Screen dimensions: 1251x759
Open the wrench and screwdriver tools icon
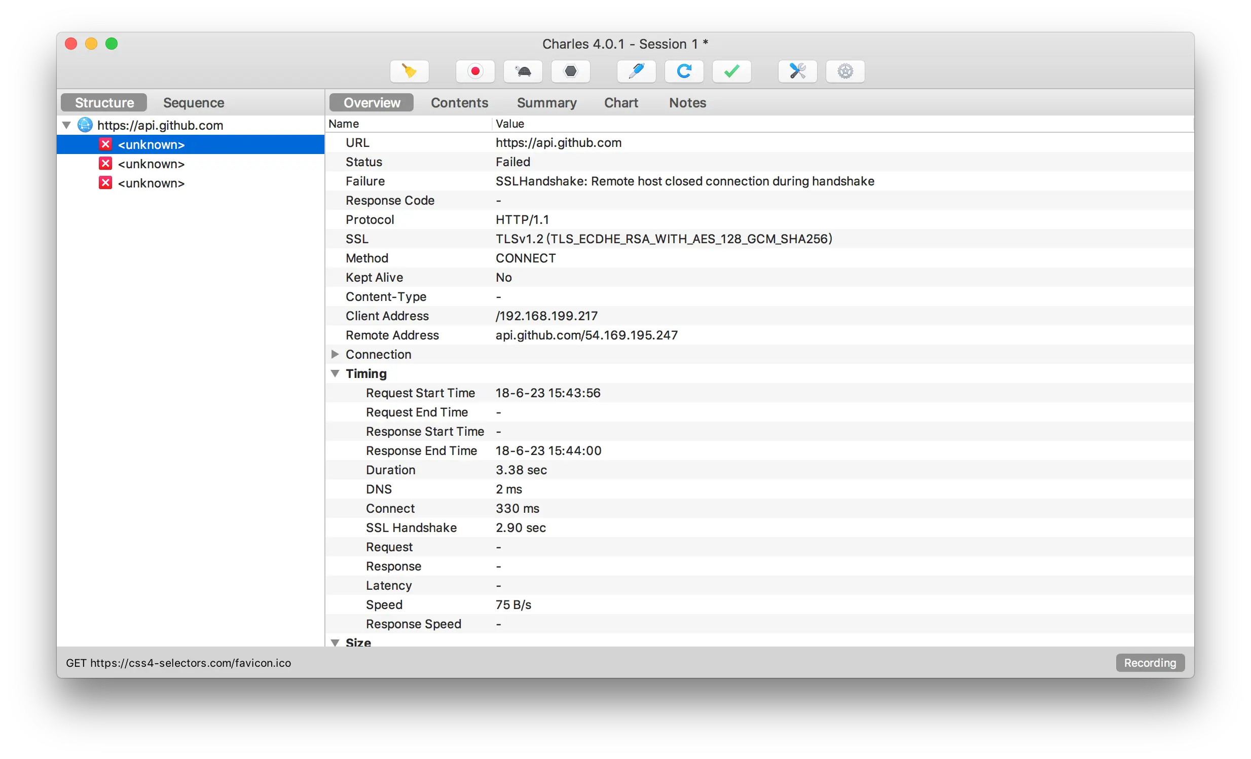[x=797, y=71]
